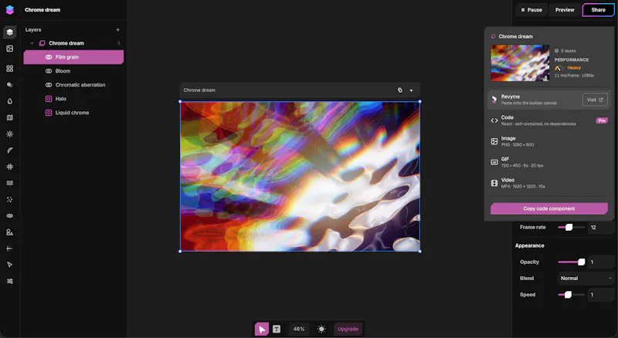Click the four-squares grid icon in sidebar
Viewport: 618px width, 338px height.
point(10,69)
